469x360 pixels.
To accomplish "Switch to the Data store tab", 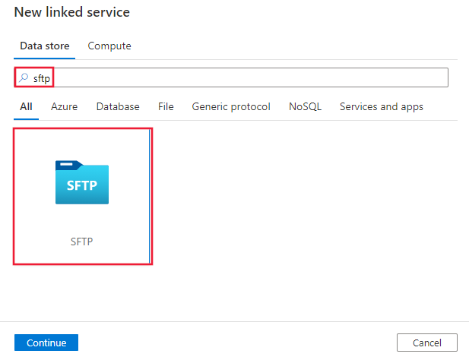I will (x=45, y=46).
